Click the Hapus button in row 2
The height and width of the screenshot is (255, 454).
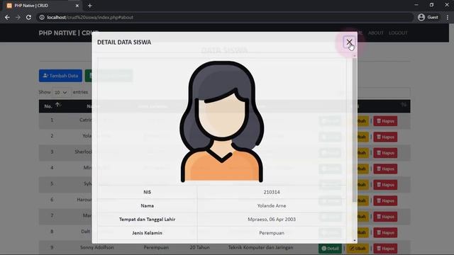[x=385, y=137]
